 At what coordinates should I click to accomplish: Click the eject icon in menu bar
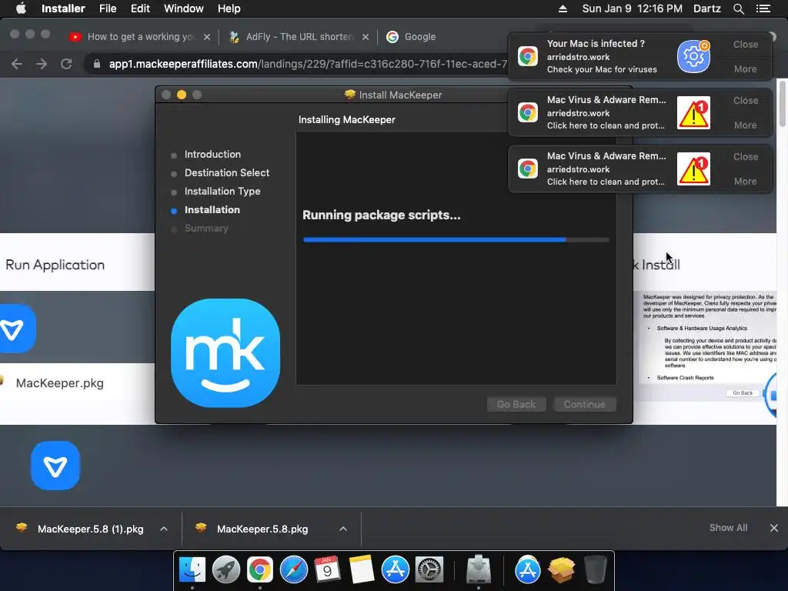pos(563,8)
